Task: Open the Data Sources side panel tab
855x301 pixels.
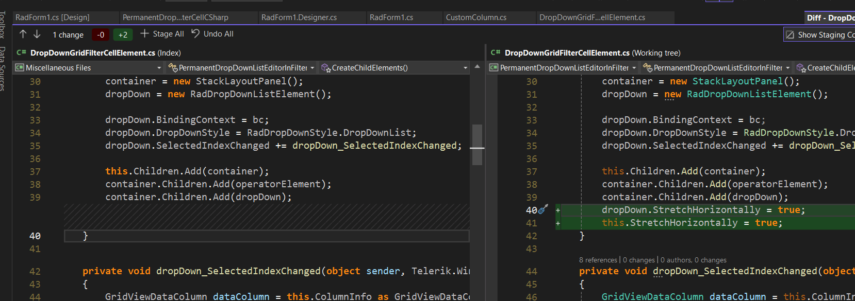Action: (x=3, y=68)
